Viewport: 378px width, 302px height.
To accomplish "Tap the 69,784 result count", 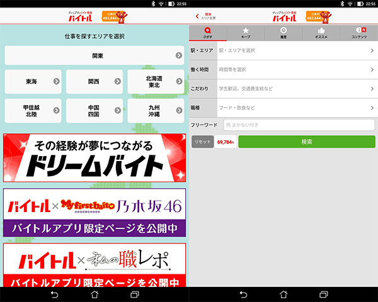I will 226,142.
